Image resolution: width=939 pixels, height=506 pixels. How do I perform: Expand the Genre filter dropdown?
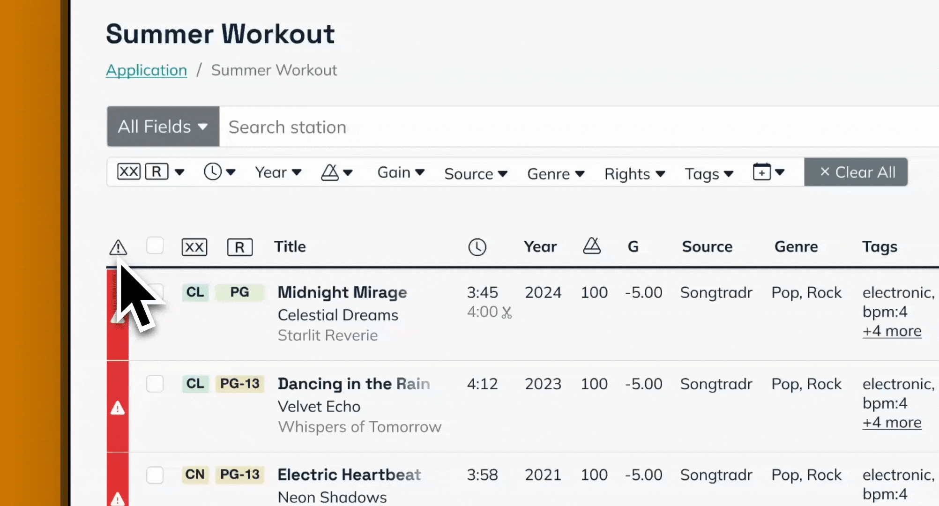556,173
